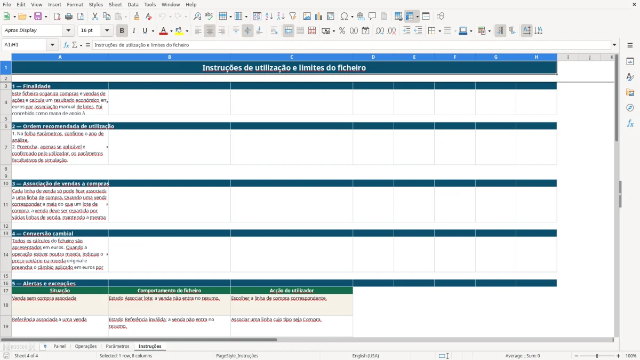
Task: Open the sidebar Properties deck
Action: [630, 62]
